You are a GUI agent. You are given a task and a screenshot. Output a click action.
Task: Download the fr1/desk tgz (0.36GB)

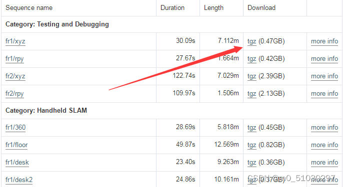click(x=252, y=163)
